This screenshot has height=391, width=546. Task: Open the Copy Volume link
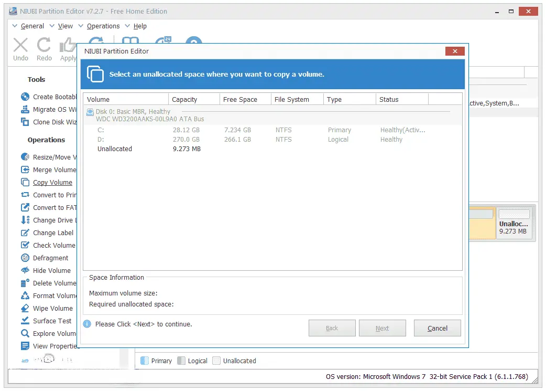point(52,183)
